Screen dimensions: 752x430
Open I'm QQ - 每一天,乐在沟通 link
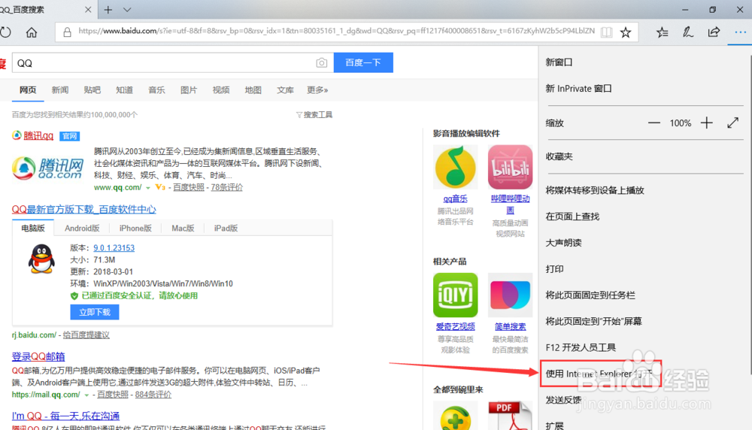click(x=65, y=416)
